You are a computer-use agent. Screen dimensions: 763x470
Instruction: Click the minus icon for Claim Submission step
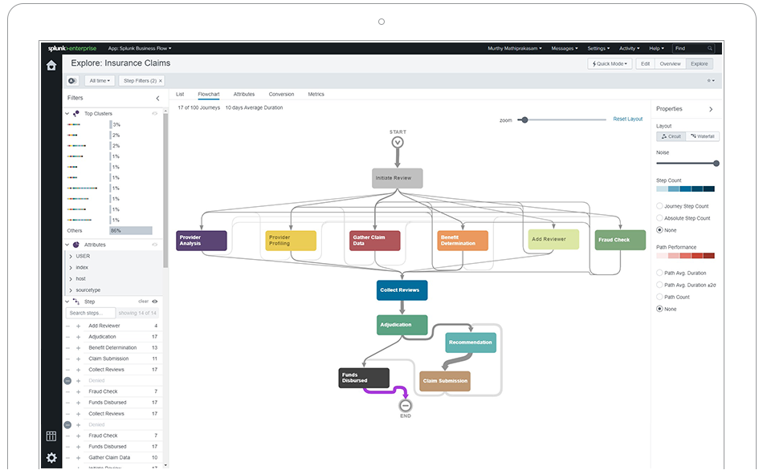click(x=67, y=359)
